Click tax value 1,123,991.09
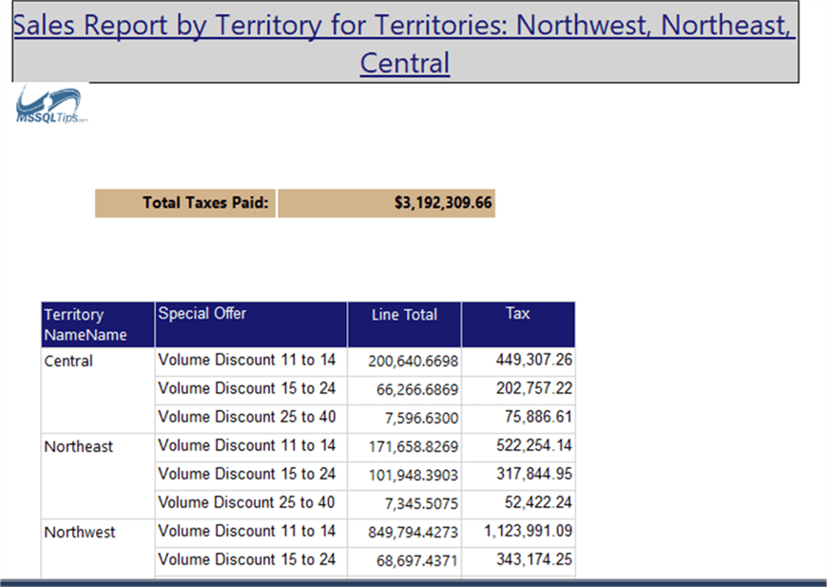Viewport: 827px width, 587px height. tap(518, 533)
